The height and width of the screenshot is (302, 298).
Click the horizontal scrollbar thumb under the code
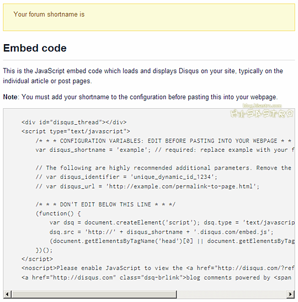[94, 294]
